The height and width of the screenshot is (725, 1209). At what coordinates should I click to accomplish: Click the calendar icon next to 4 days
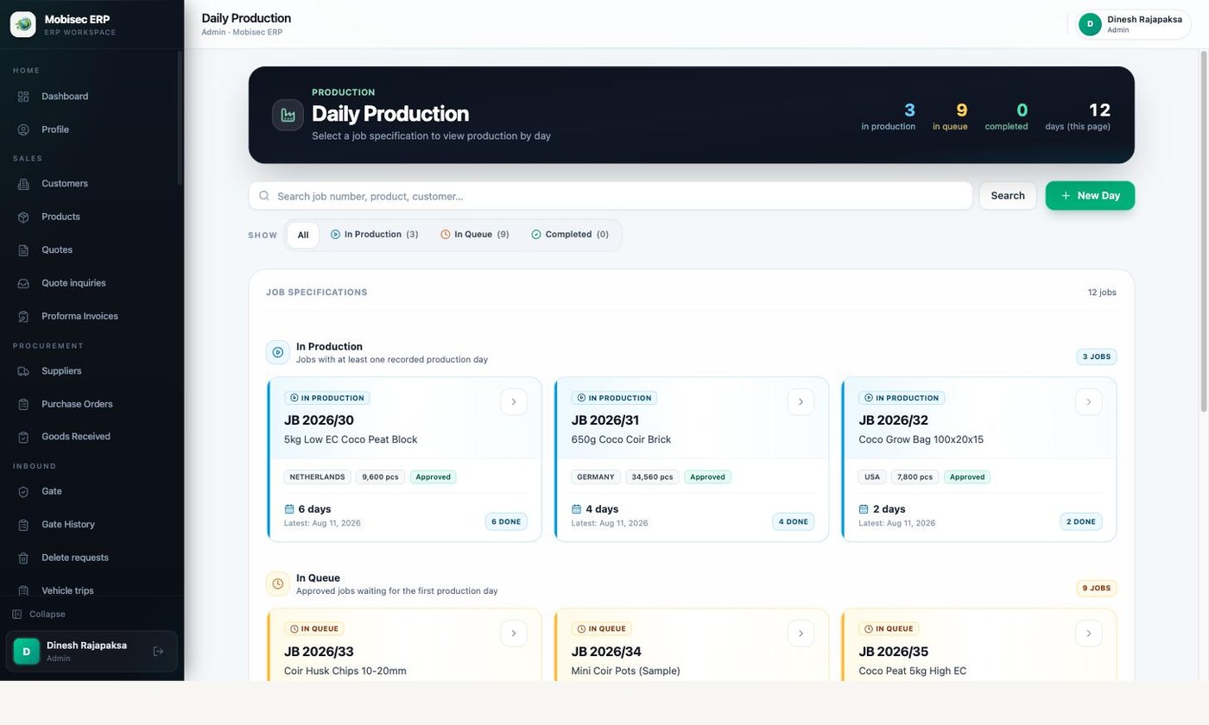(576, 509)
